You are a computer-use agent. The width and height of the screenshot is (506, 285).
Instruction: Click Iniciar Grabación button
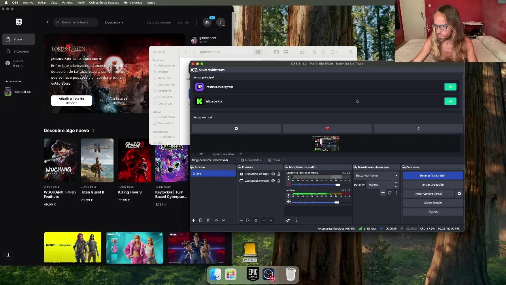433,184
